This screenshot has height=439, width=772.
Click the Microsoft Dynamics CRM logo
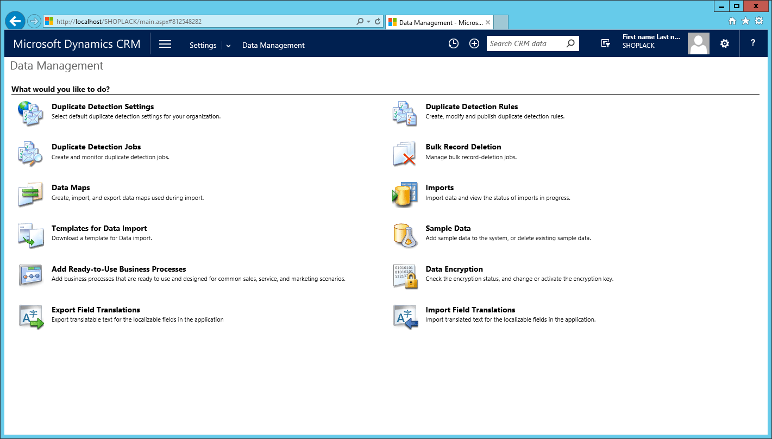tap(77, 44)
